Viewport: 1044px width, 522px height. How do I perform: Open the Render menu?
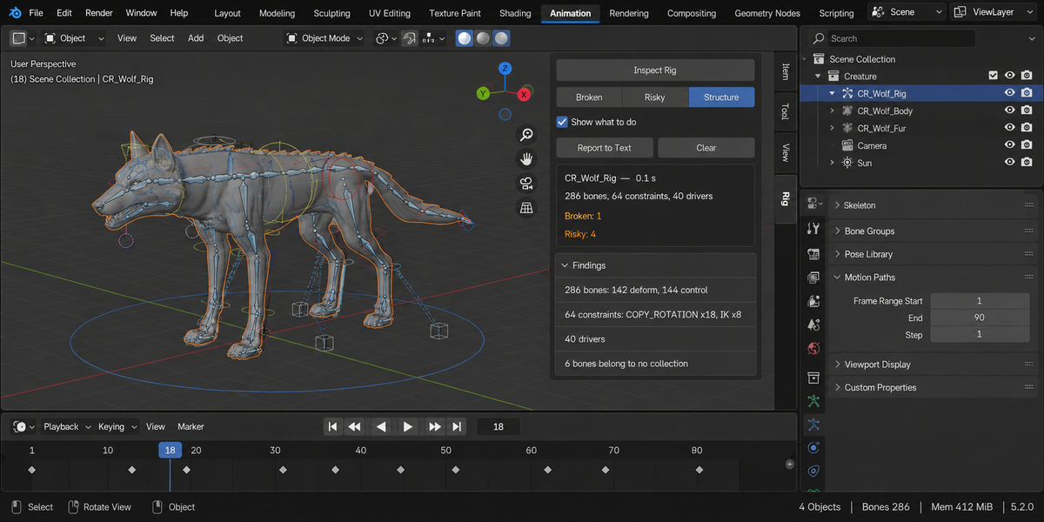[99, 13]
